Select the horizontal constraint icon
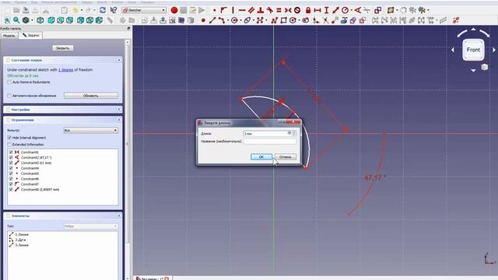Screen dimensions: 498x280 242,10
